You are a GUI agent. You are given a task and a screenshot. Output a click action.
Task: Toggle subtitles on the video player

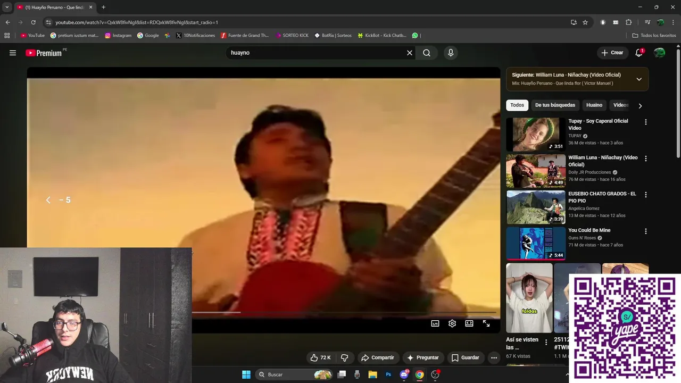[x=435, y=323]
